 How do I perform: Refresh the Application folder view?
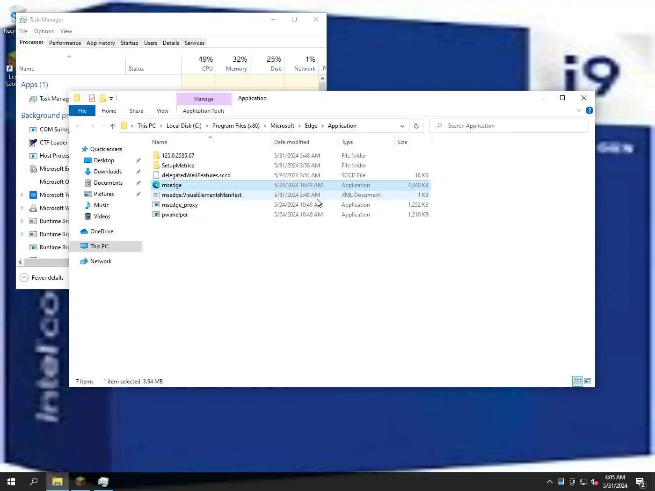click(416, 126)
